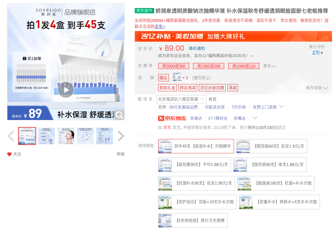
Task: Click the 京东 seller link in delivery note
Action: tap(167, 127)
